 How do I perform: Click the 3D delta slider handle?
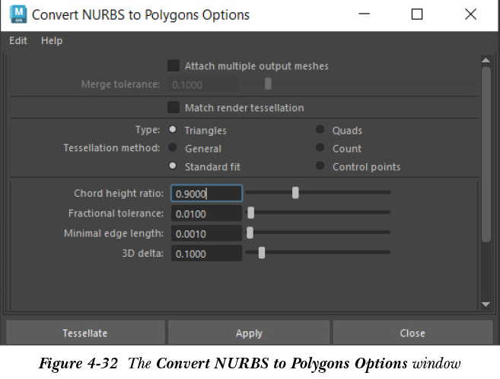click(262, 253)
